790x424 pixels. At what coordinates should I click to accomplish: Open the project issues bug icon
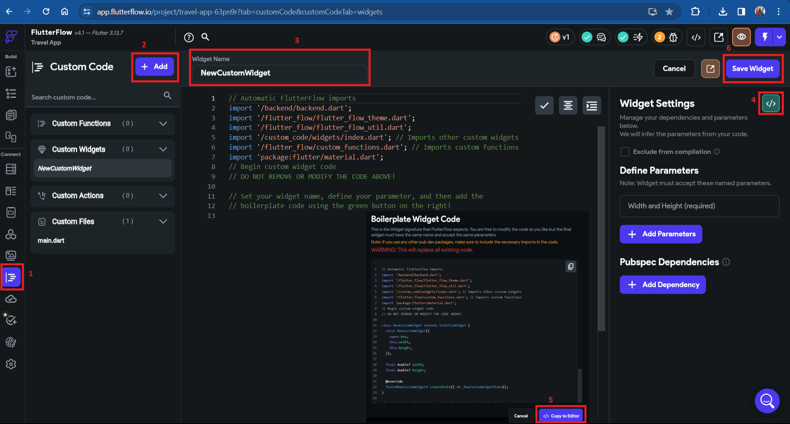click(x=673, y=37)
